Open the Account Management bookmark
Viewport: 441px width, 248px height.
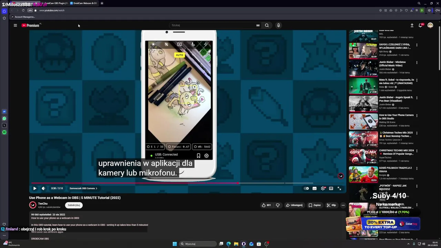click(23, 17)
